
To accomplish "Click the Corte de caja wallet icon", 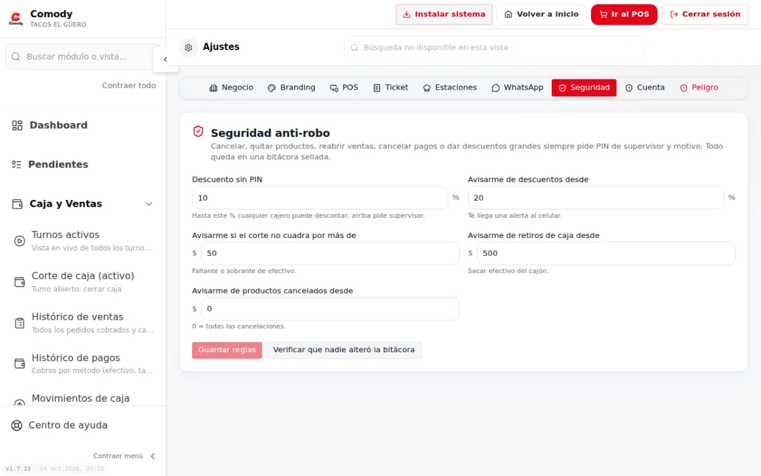I will (20, 282).
